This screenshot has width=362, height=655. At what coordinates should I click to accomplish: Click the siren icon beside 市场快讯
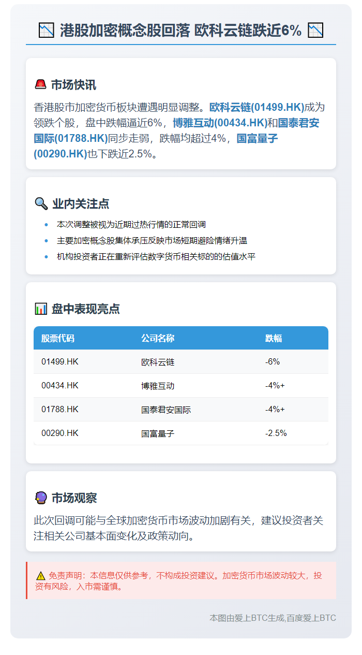tap(40, 85)
